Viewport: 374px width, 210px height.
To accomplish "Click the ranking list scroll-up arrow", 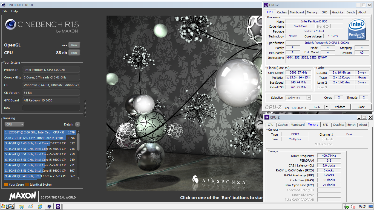I will coord(78,131).
